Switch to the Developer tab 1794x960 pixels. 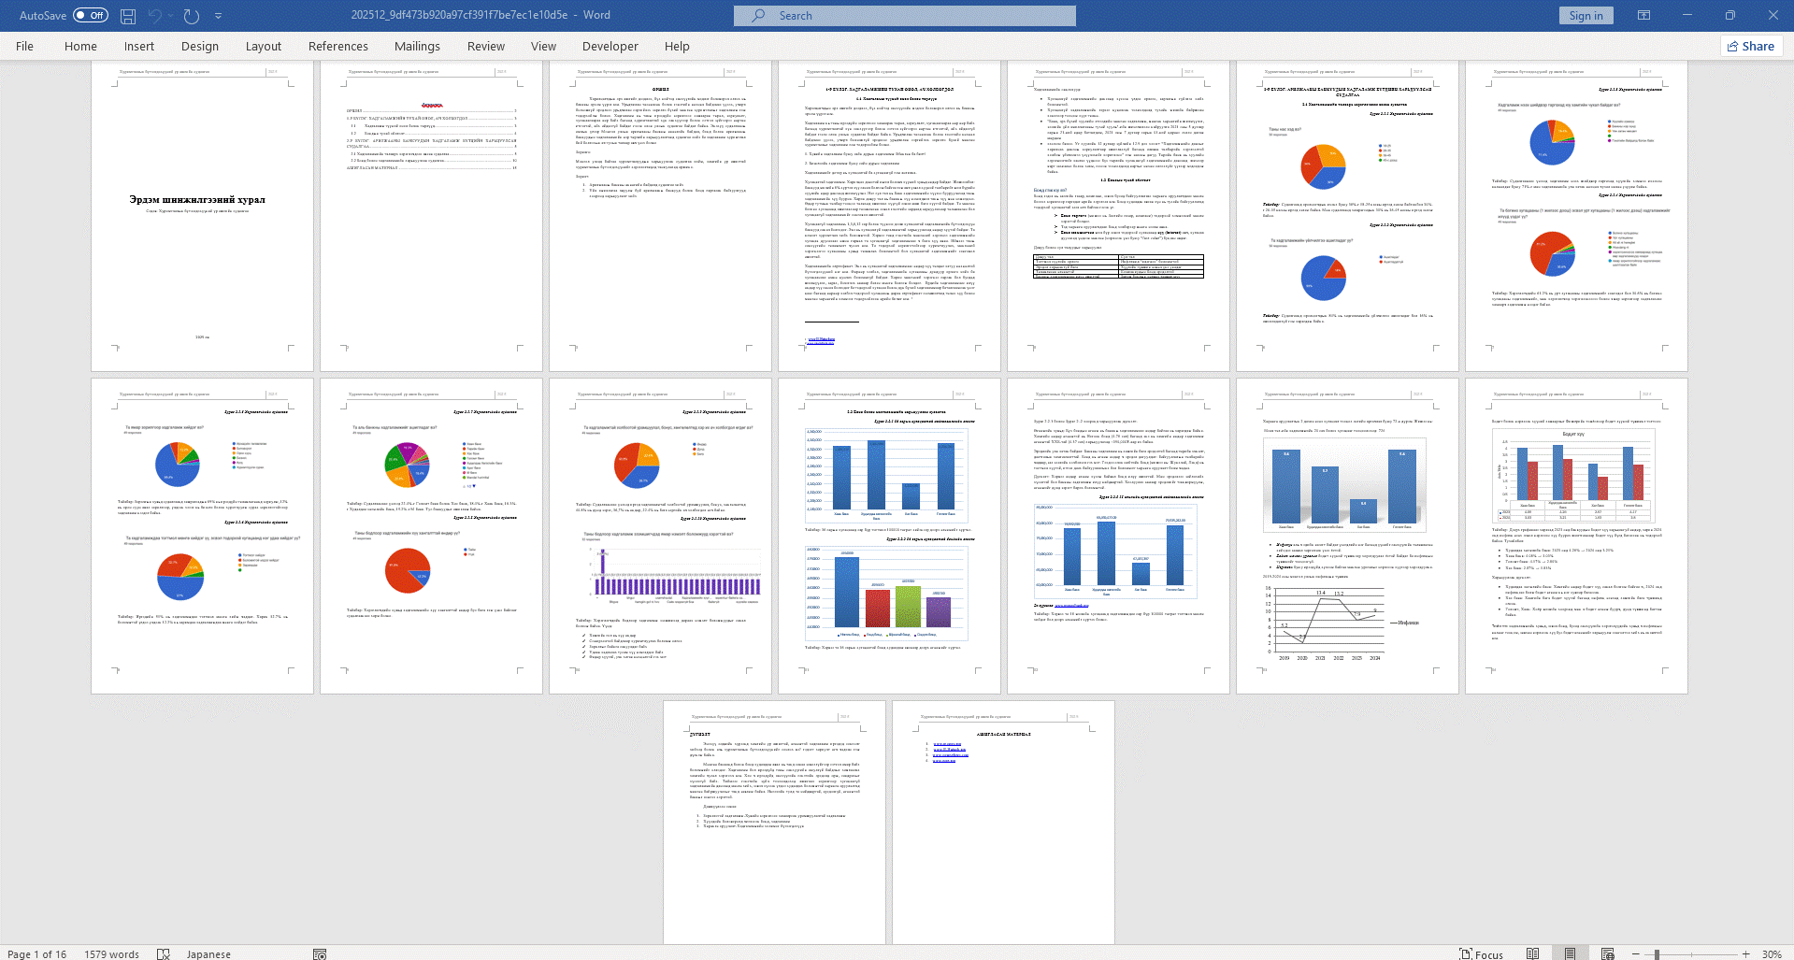(x=610, y=46)
